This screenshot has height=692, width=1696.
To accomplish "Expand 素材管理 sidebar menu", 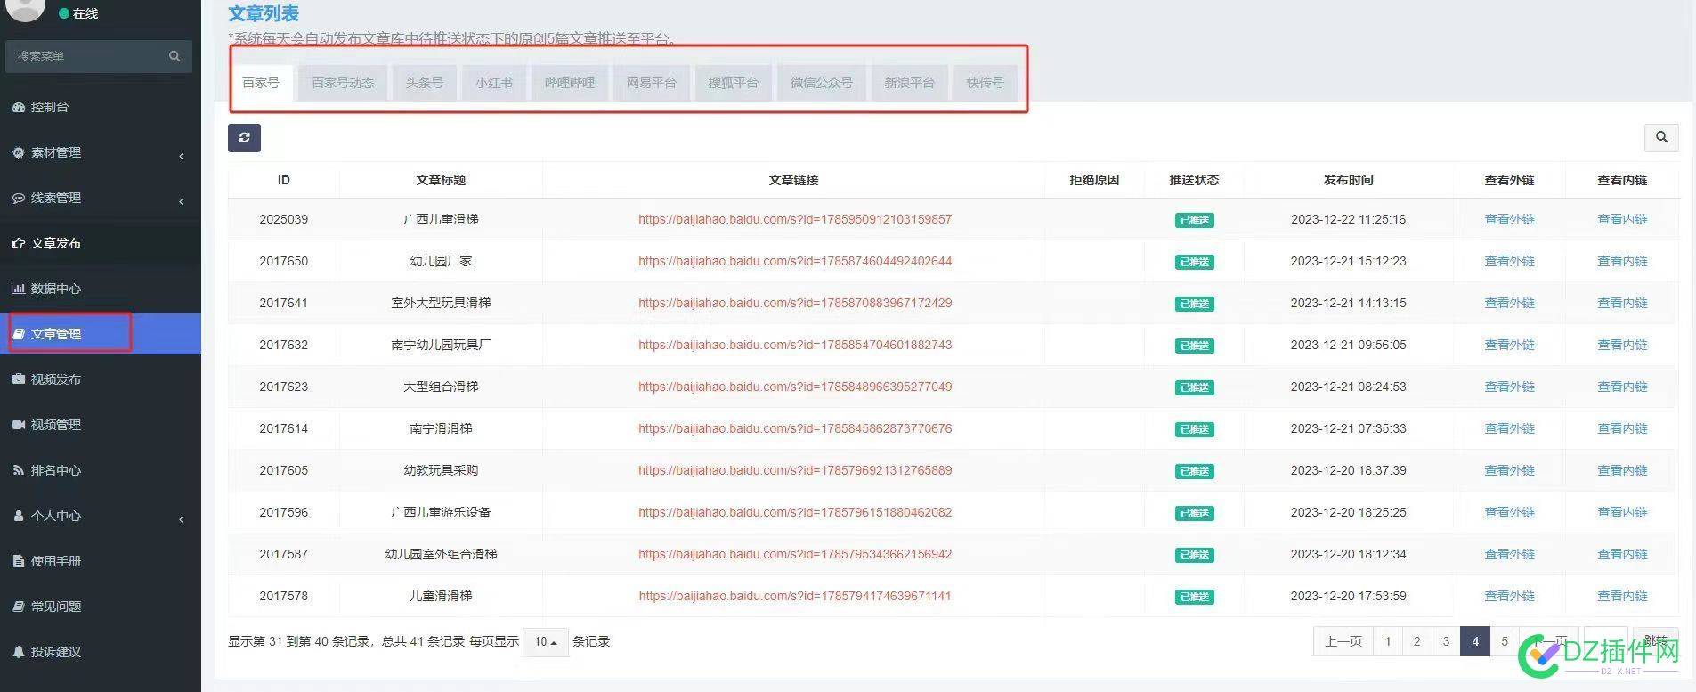I will click(x=101, y=152).
